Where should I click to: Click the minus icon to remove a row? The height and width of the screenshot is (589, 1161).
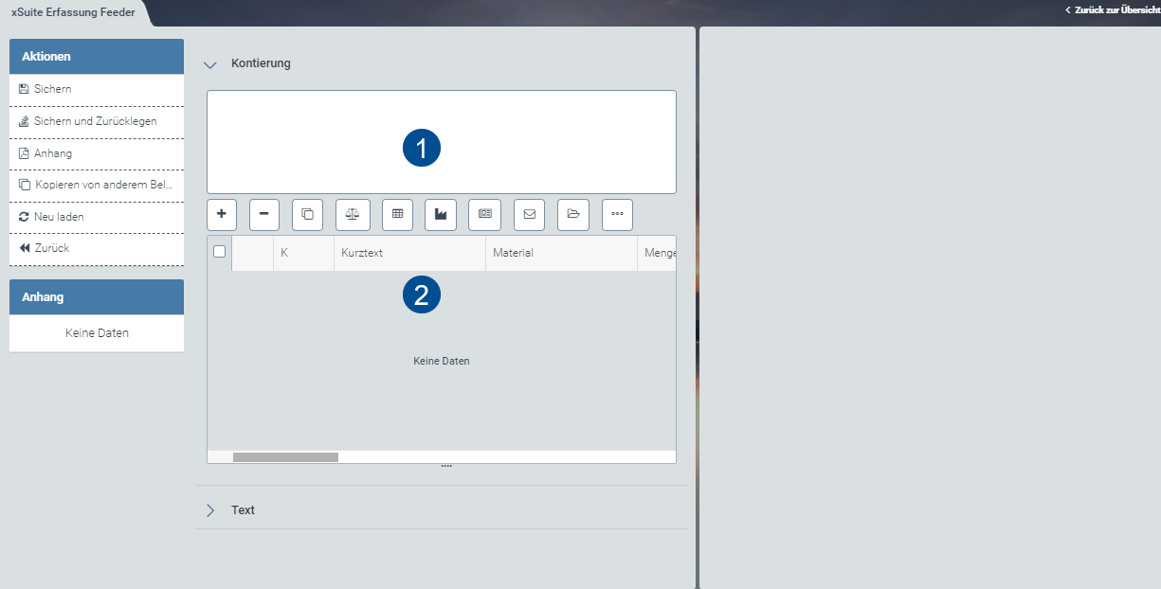tap(264, 214)
